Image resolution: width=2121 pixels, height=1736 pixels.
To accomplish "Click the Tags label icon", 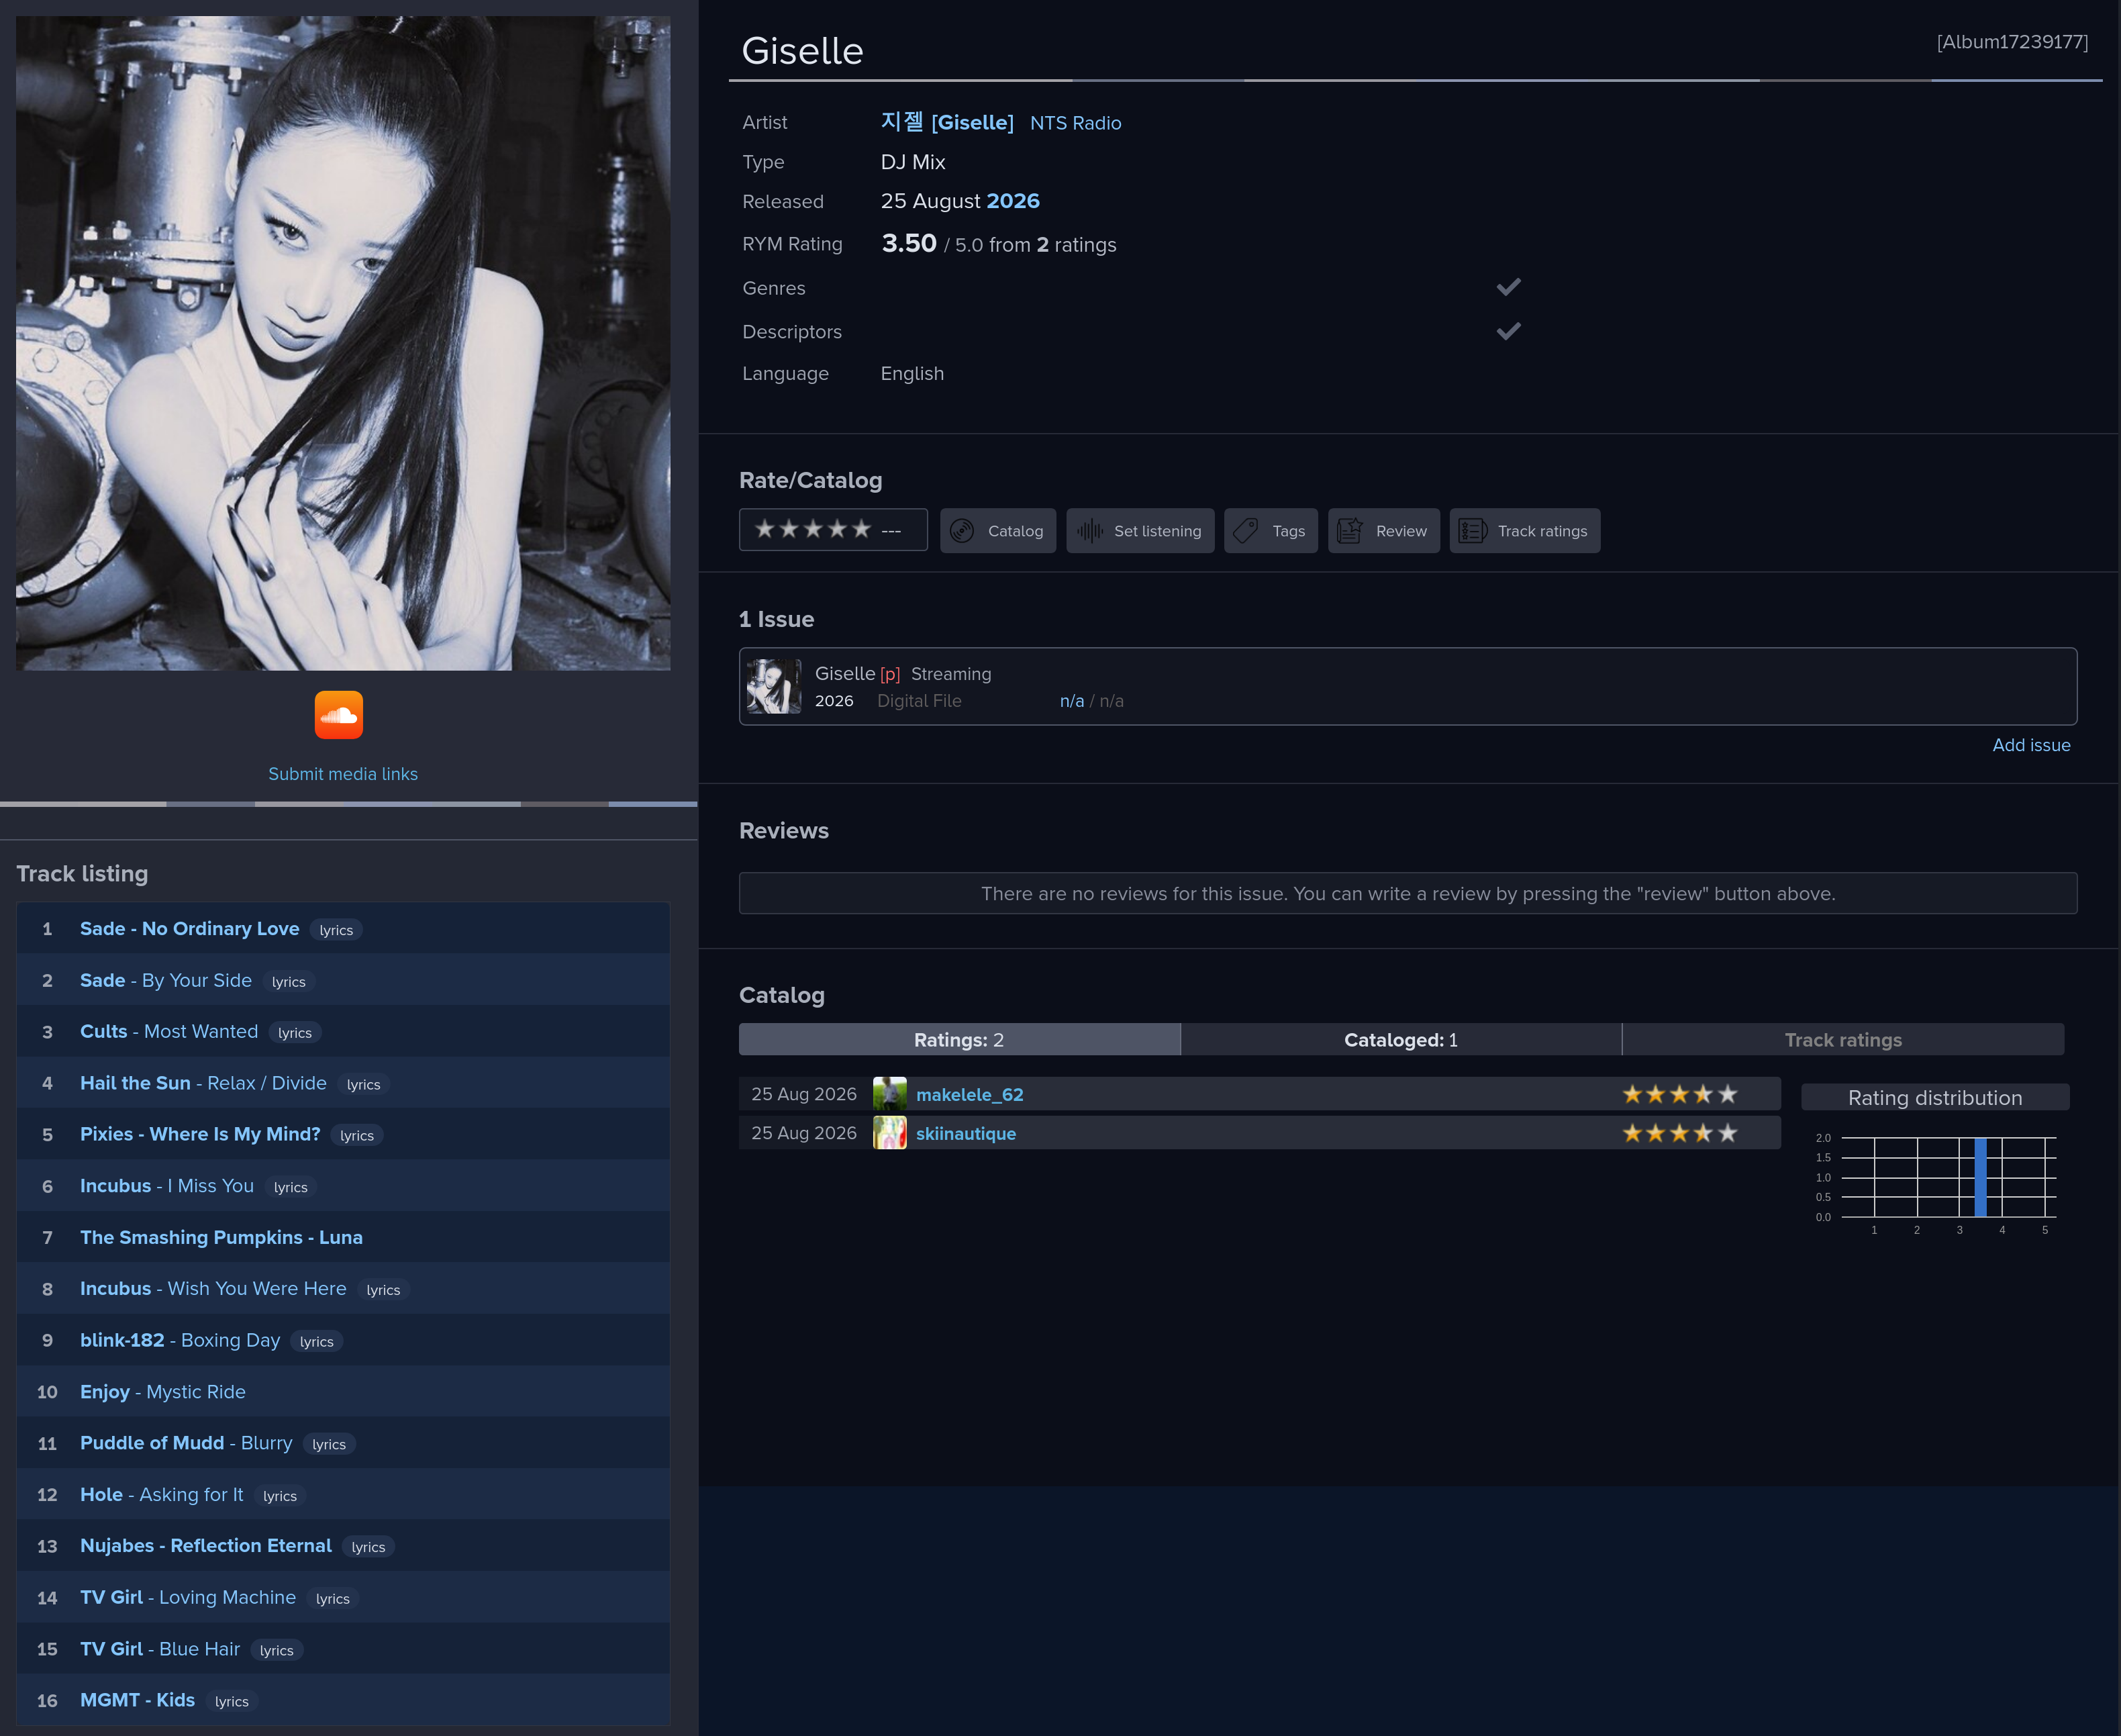I will point(1246,531).
